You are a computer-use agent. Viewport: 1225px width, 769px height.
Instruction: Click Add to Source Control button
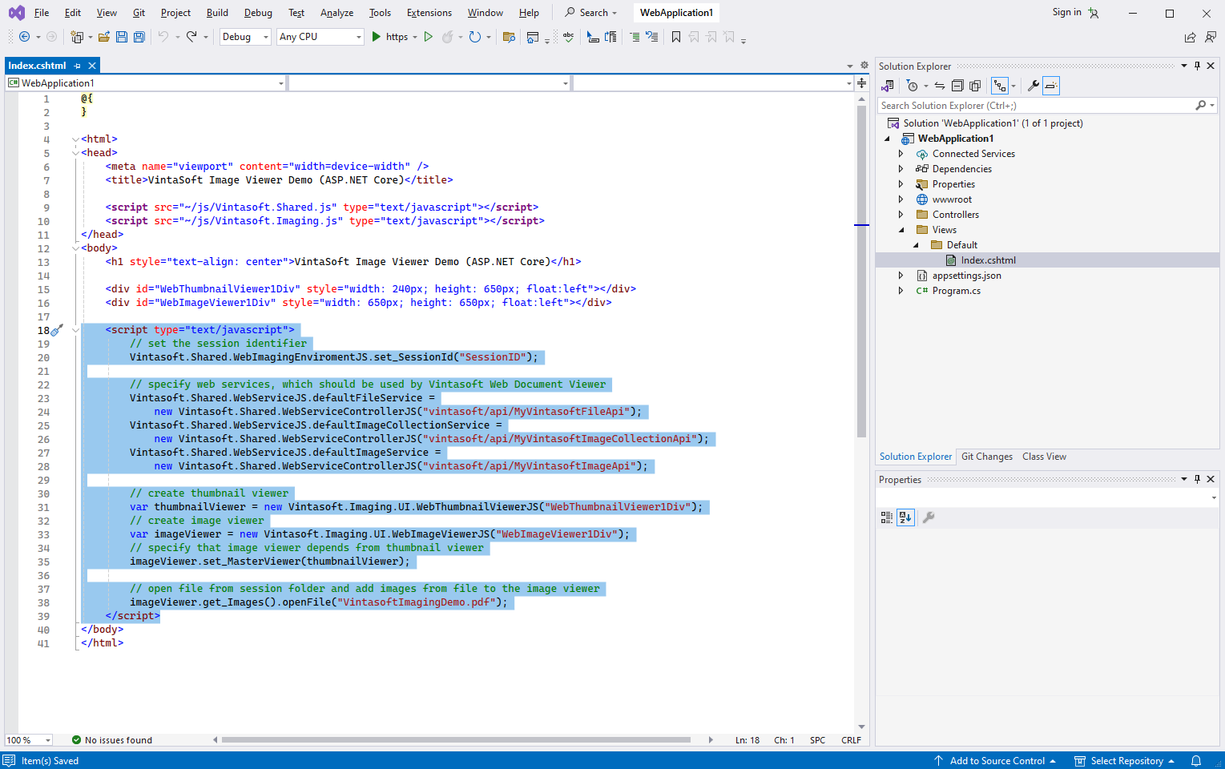[997, 761]
